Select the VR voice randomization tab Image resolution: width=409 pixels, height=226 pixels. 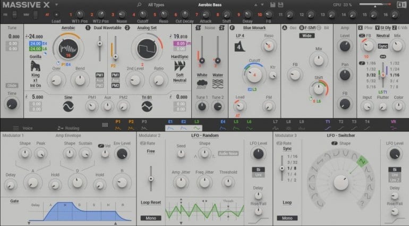coord(394,125)
